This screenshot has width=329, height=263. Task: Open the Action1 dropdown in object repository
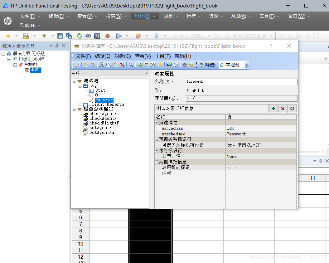[146, 73]
